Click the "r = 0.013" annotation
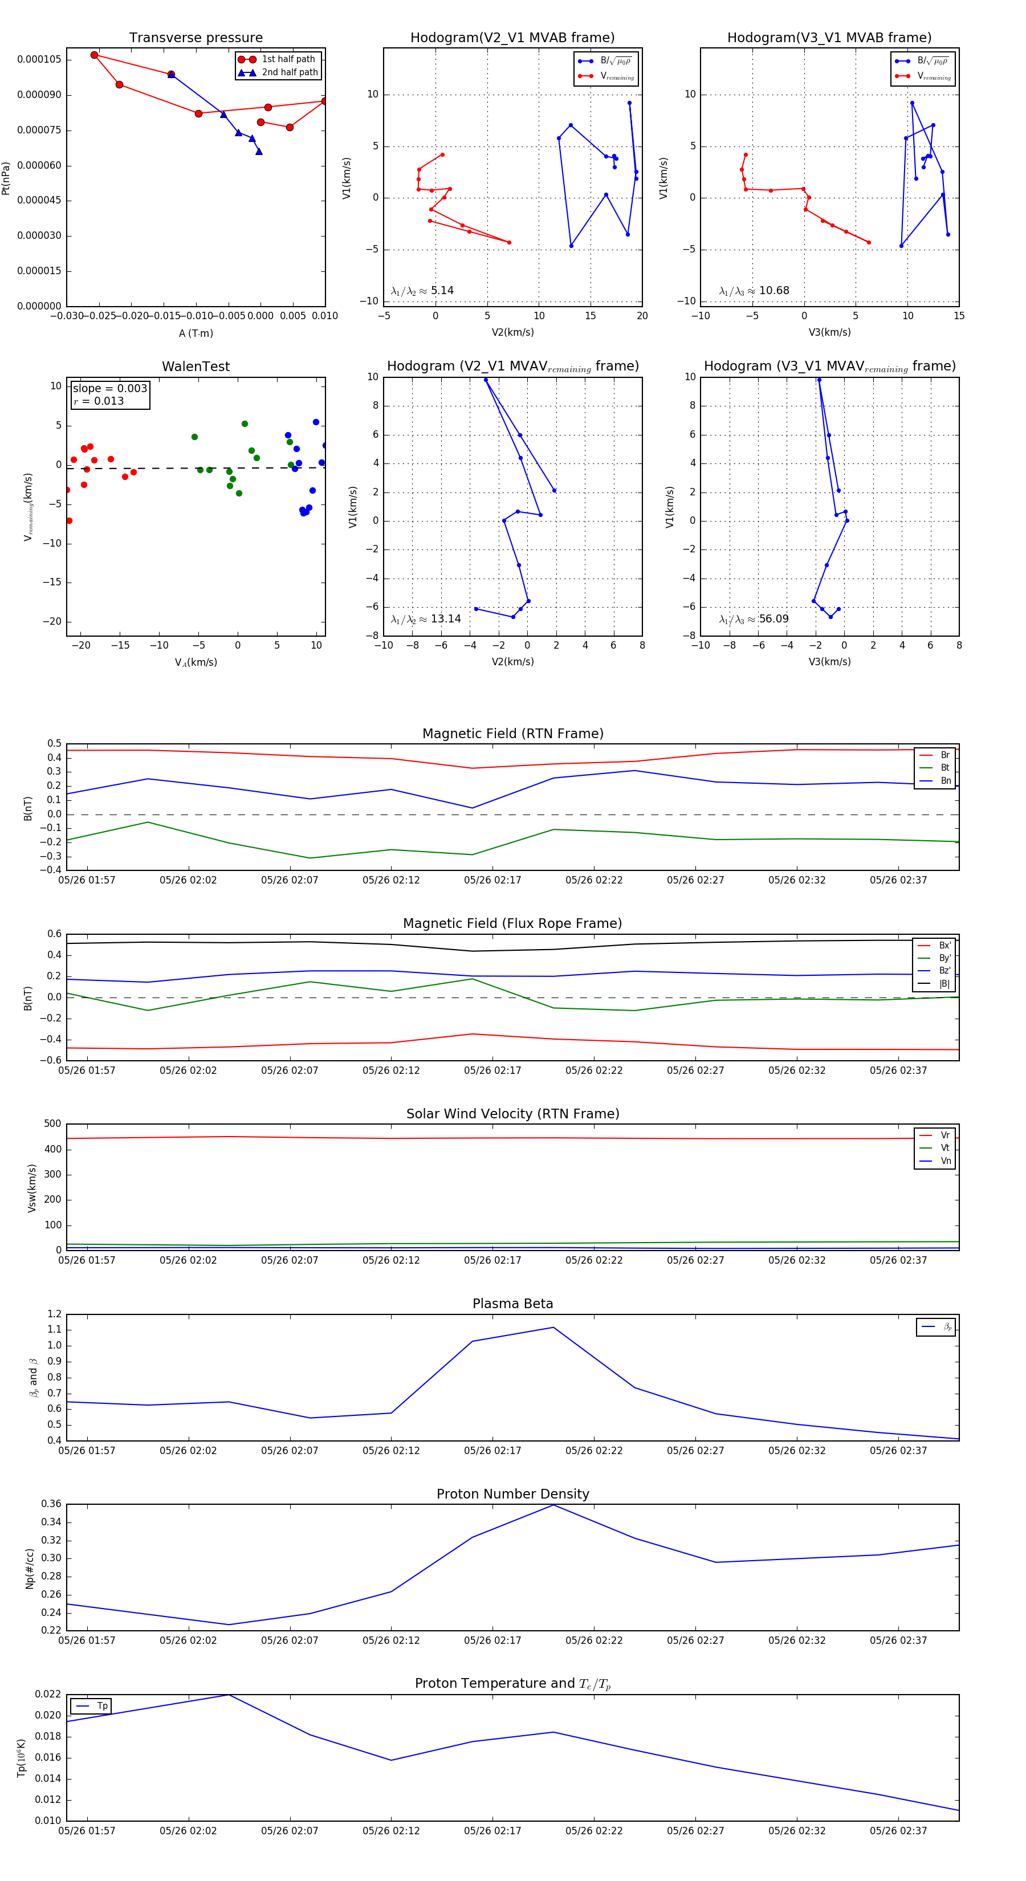Image resolution: width=1026 pixels, height=1881 pixels. pyautogui.click(x=99, y=401)
